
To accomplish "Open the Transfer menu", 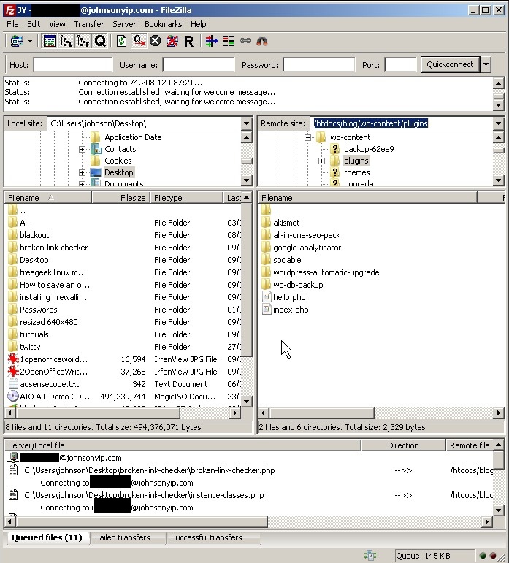I will (x=88, y=24).
